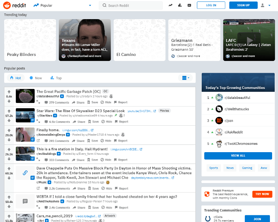Expand the Star Wars post preview
278x222 pixels.
pyautogui.click(x=38, y=121)
